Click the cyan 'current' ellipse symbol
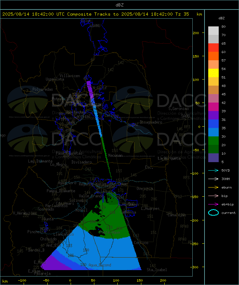The height and width of the screenshot is (285, 239). coord(213,213)
